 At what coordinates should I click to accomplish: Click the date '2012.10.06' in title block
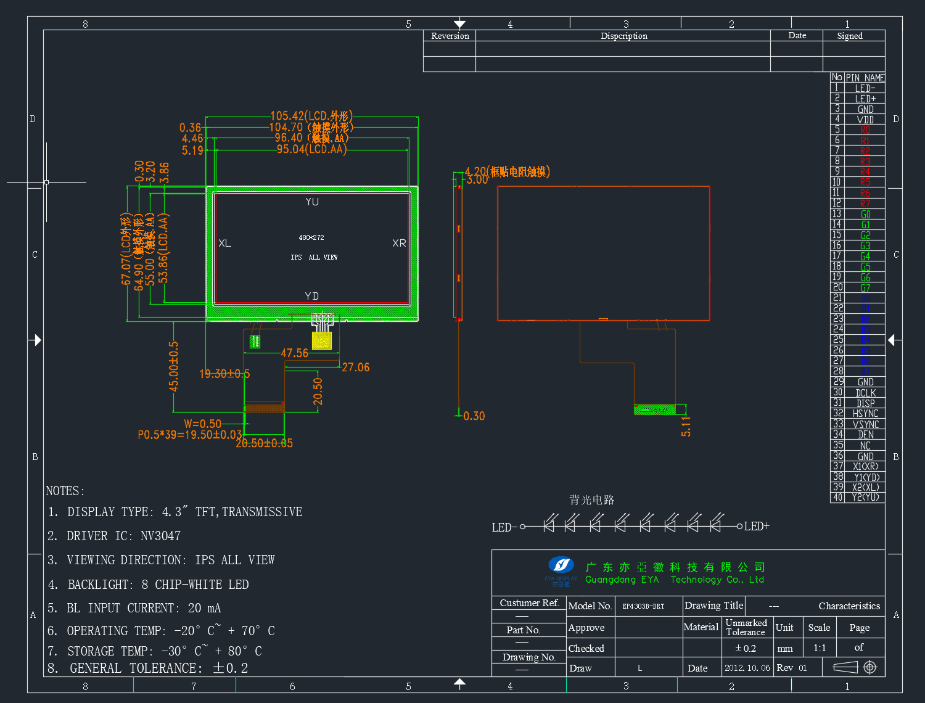[x=747, y=668]
